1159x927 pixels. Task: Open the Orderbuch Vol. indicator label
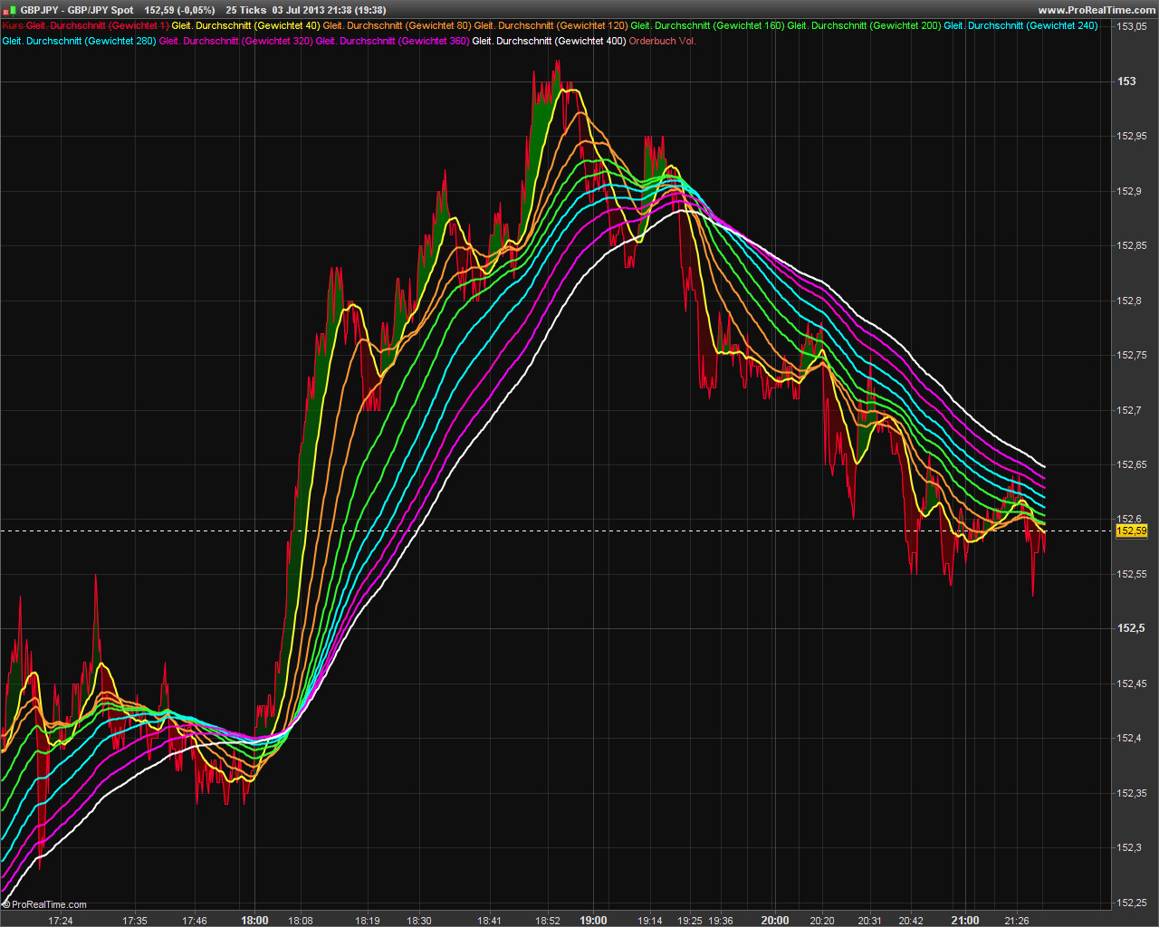point(662,41)
